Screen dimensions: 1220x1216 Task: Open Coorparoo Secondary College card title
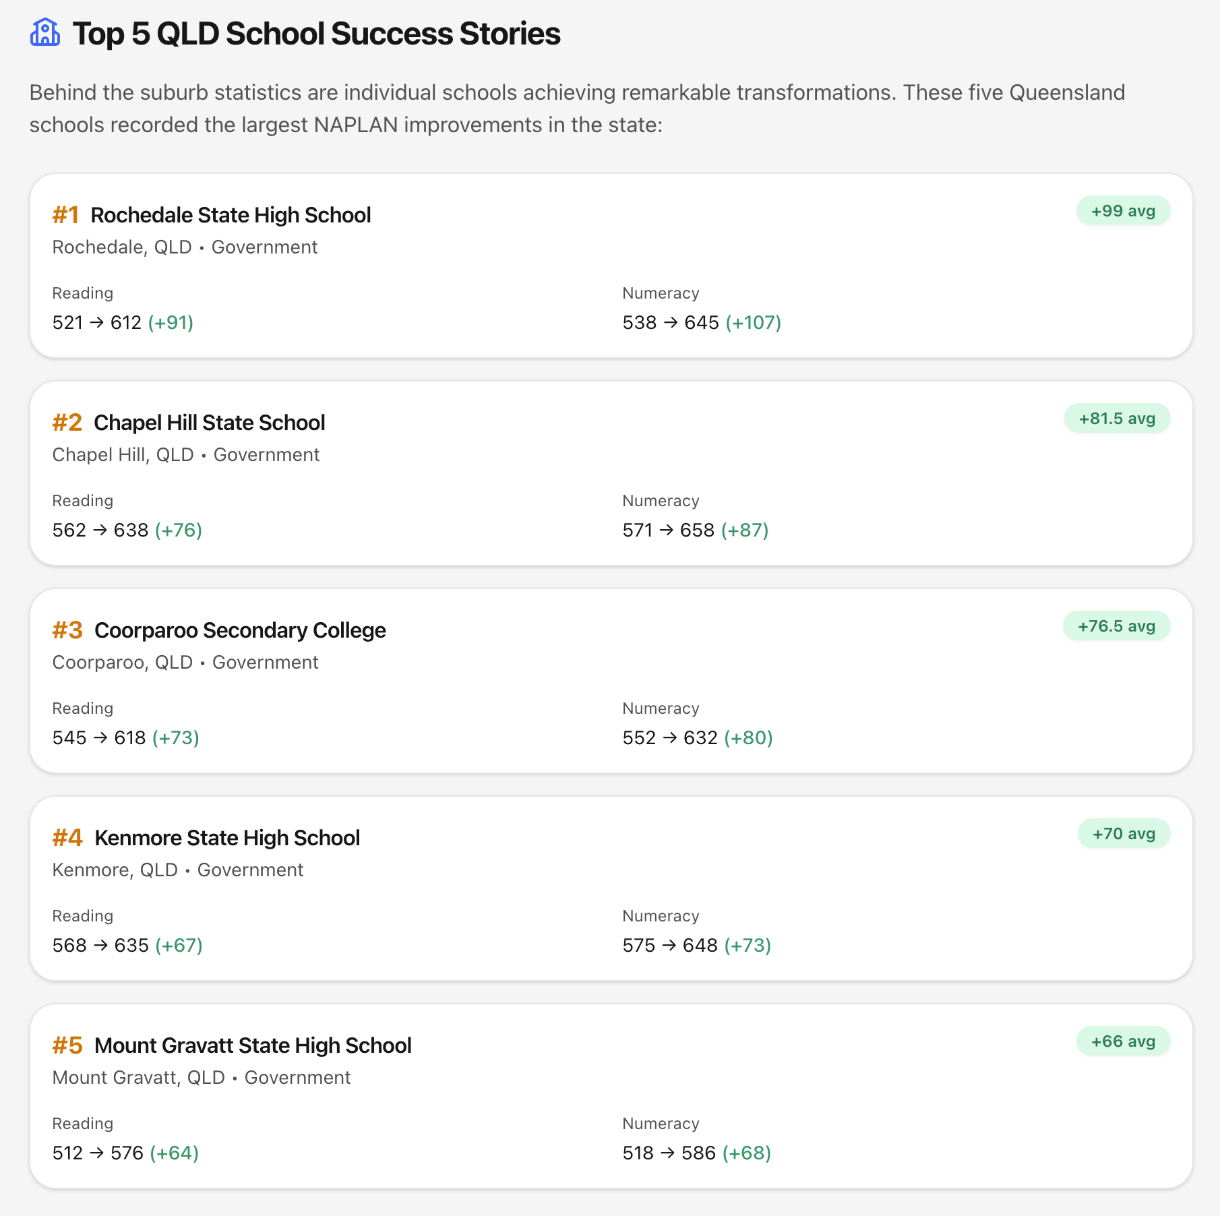240,630
